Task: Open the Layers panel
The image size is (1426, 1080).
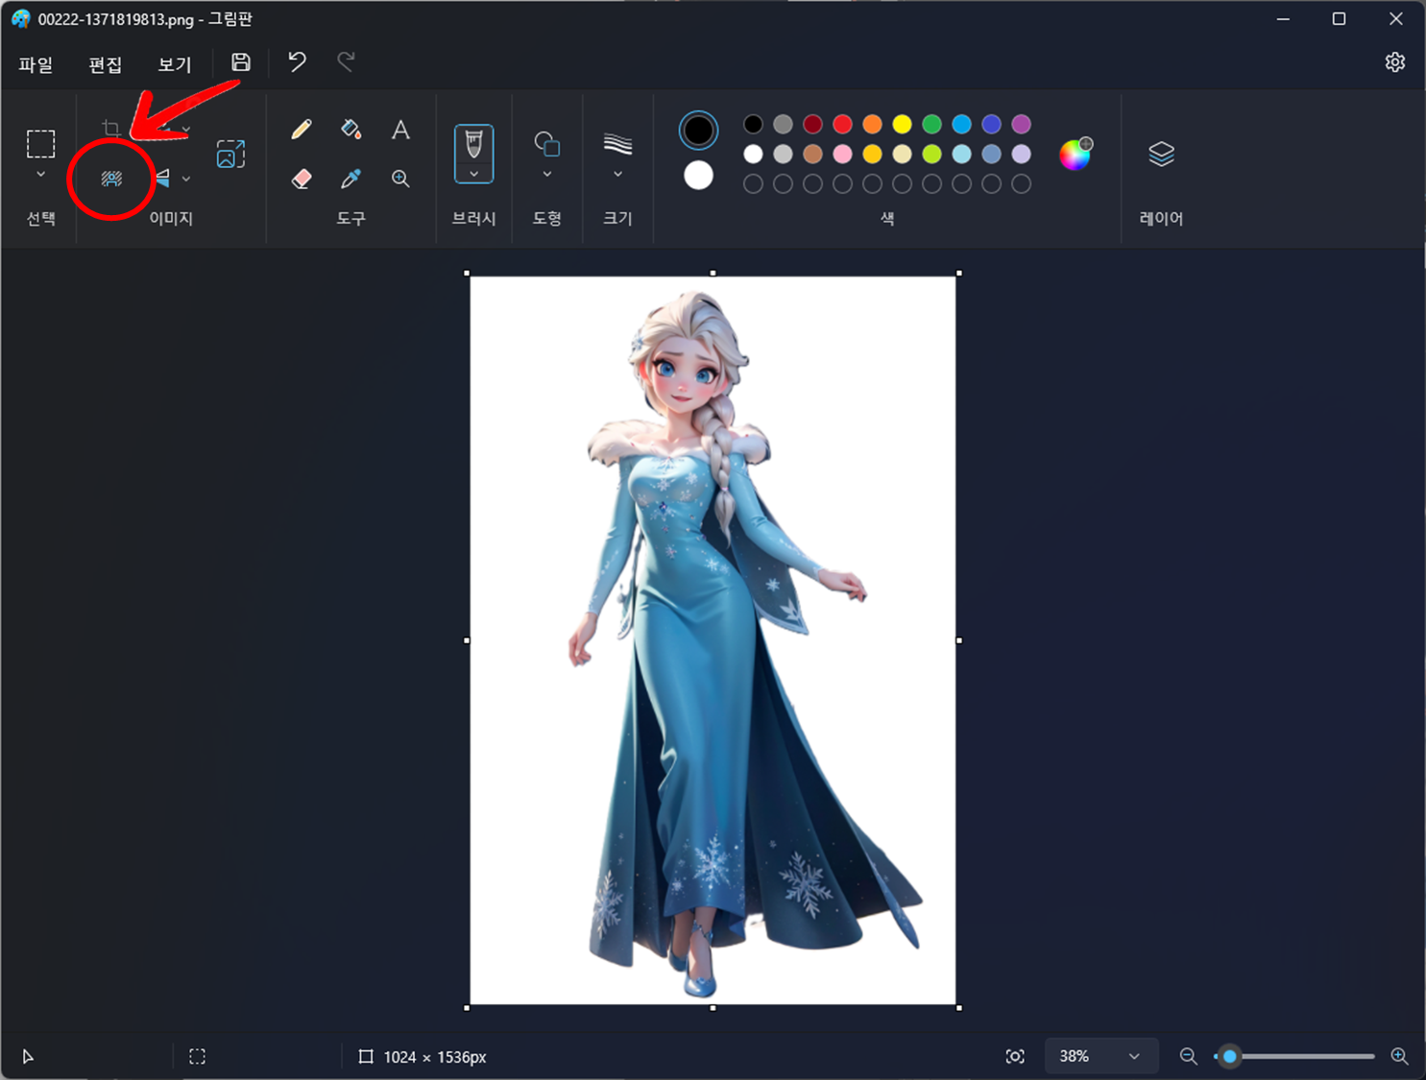Action: 1161,154
